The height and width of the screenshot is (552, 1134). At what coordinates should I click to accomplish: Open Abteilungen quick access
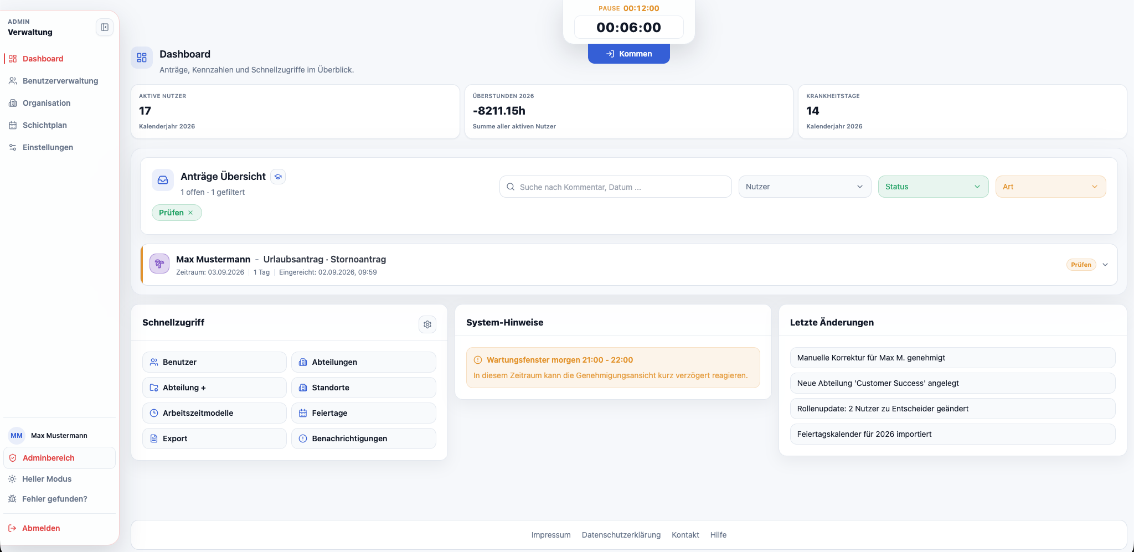coord(364,362)
